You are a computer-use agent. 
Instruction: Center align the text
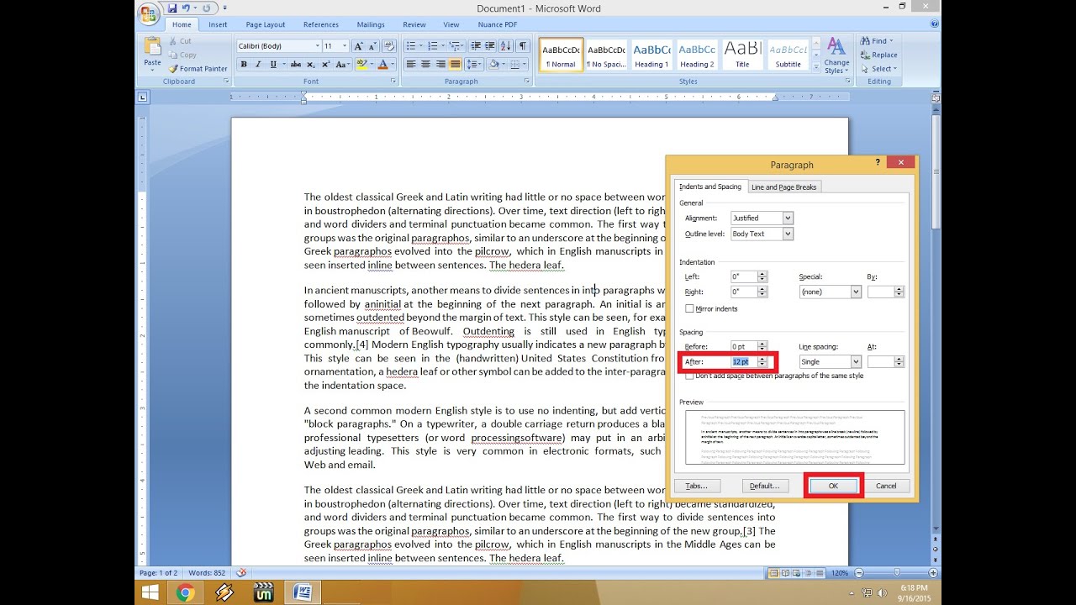tap(425, 64)
